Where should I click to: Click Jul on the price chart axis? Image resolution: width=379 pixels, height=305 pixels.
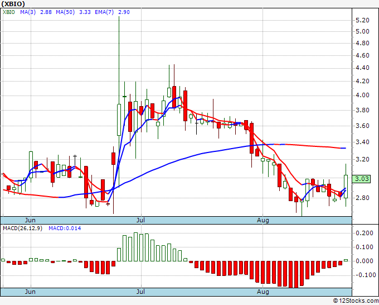(140, 220)
